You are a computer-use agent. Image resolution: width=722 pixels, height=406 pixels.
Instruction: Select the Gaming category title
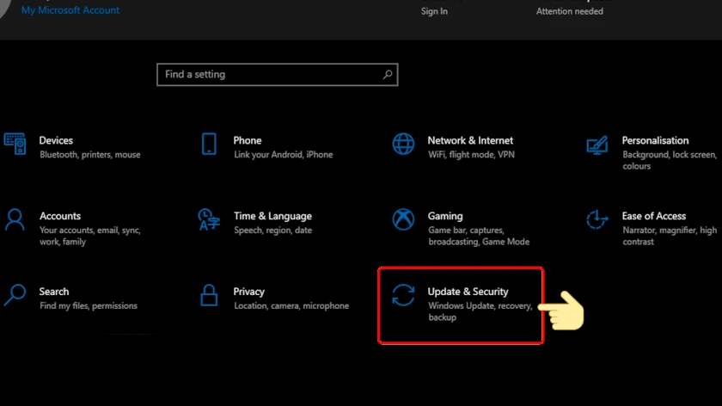[x=445, y=216]
